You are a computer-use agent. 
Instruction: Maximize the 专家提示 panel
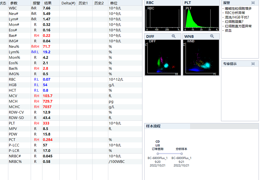point(253,64)
